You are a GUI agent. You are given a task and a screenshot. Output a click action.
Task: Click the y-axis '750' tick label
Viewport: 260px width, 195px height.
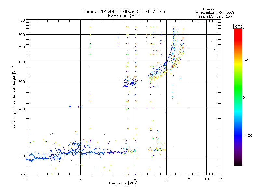[21, 20]
